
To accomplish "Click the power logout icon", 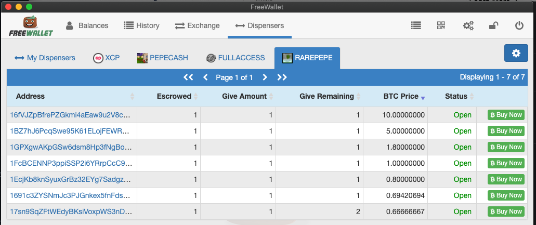I will 519,25.
